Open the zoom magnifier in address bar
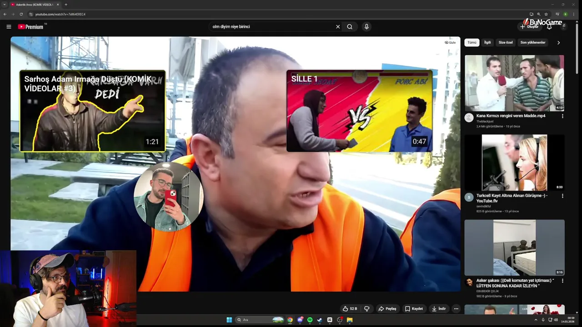Viewport: 582px width, 327px height. point(539,14)
